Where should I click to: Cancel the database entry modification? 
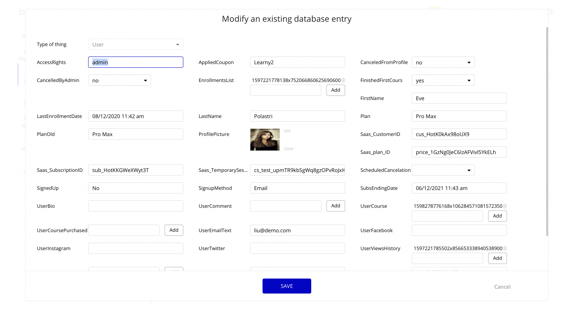pyautogui.click(x=502, y=287)
